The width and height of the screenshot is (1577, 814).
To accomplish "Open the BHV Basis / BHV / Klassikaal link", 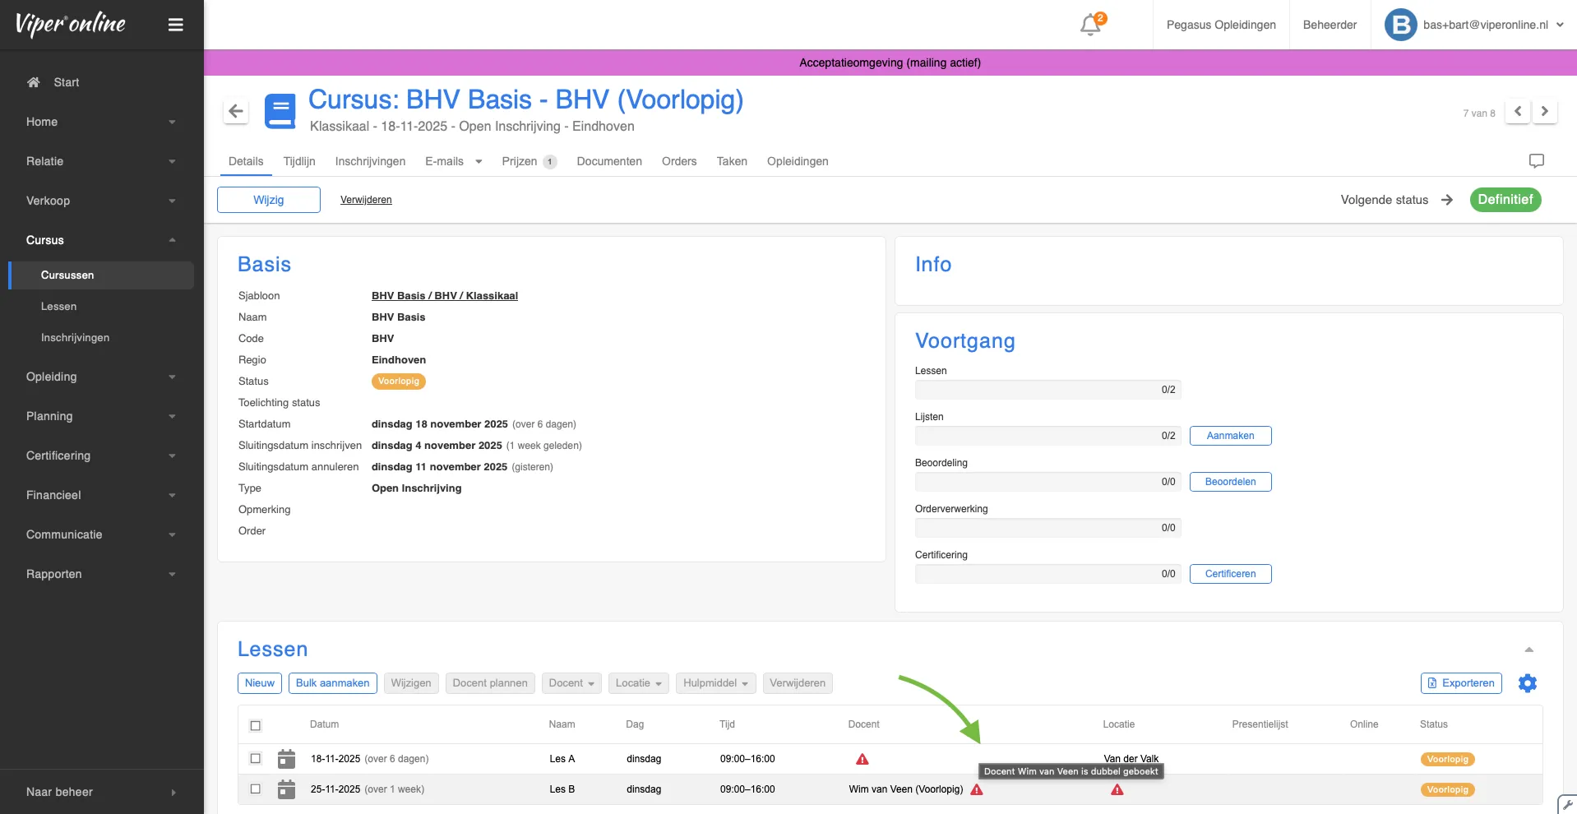I will pyautogui.click(x=444, y=296).
